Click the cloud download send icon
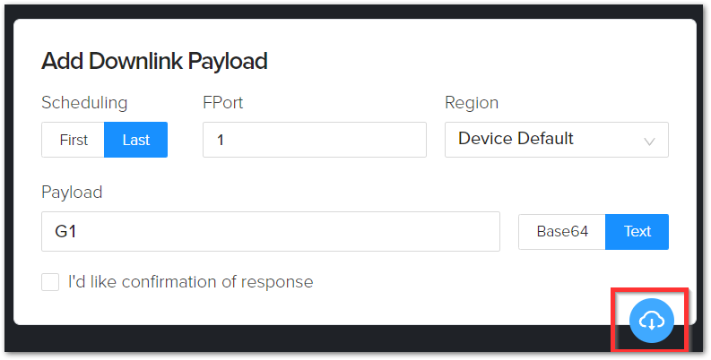This screenshot has height=360, width=711. tap(651, 321)
